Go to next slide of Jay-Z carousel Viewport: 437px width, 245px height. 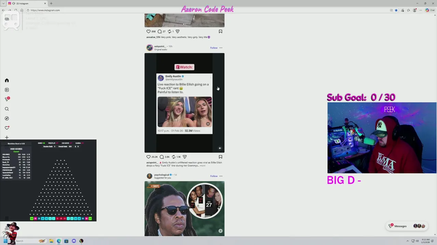221,231
